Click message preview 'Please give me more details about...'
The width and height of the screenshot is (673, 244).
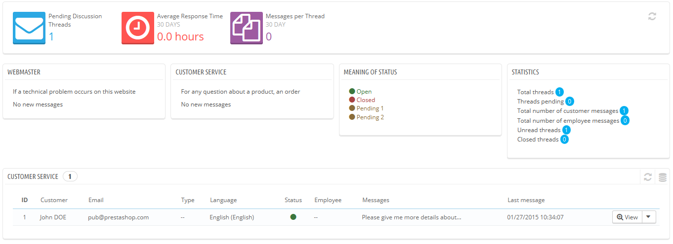tap(412, 217)
